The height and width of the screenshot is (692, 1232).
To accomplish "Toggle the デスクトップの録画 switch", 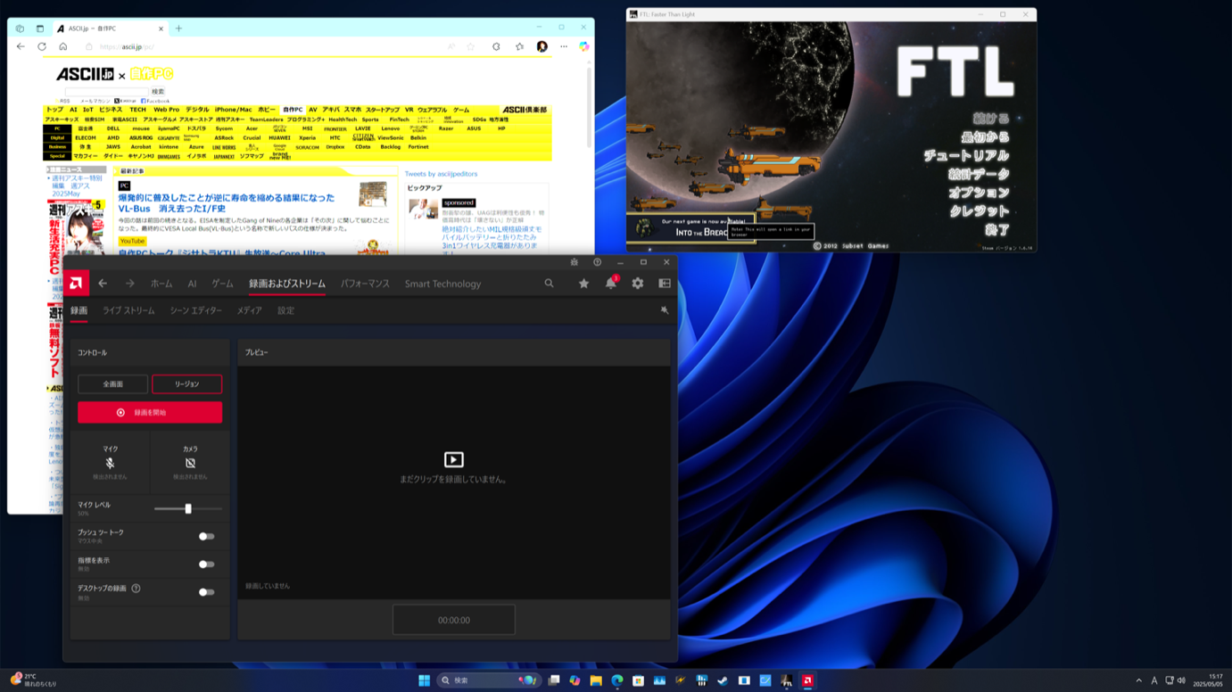I will [x=206, y=592].
